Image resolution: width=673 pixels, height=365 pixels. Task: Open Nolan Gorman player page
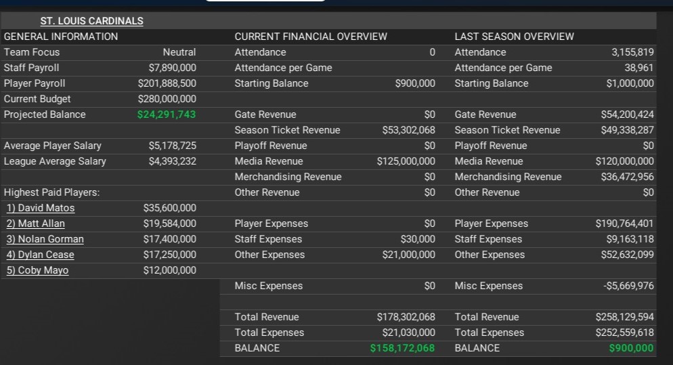45,239
